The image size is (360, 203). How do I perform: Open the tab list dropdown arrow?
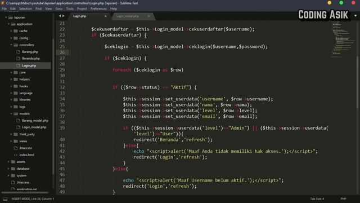(355, 16)
